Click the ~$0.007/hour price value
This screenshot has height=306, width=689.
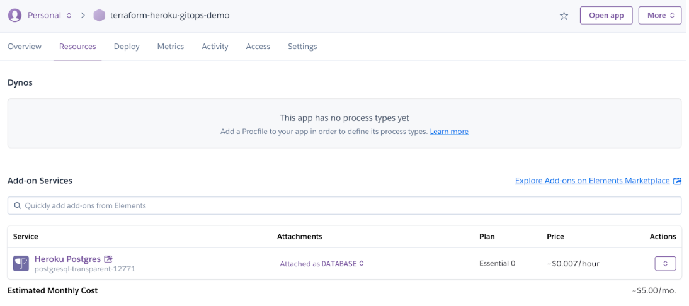coord(573,264)
